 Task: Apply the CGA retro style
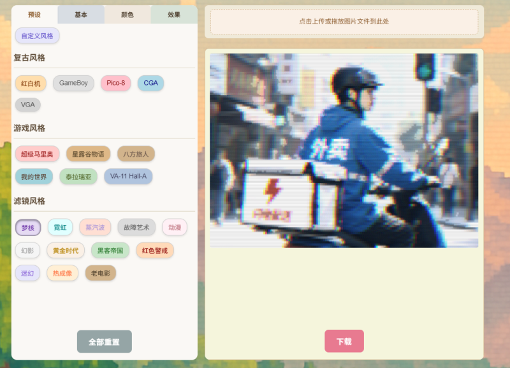coord(150,83)
